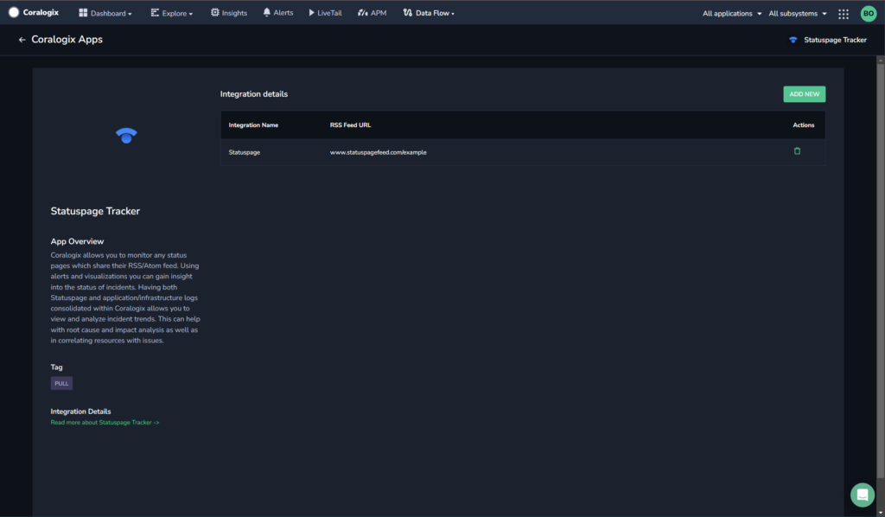Screen dimensions: 885x517
Task: Open All subsystems filter dropdown
Action: click(x=798, y=14)
